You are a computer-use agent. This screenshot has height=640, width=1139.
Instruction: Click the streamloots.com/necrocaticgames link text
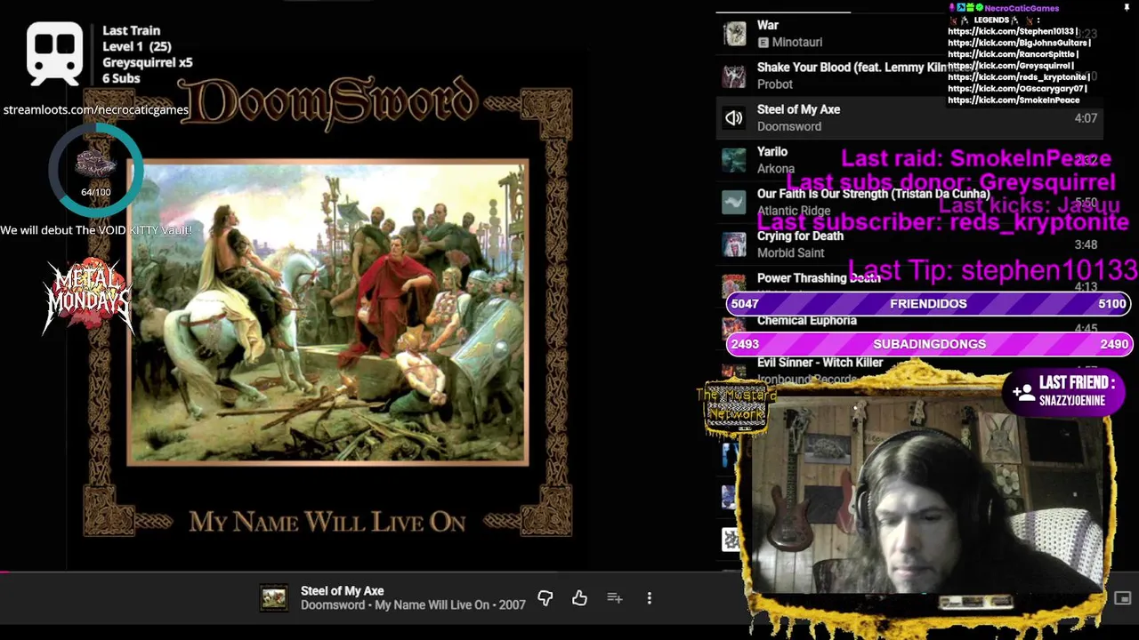[95, 110]
